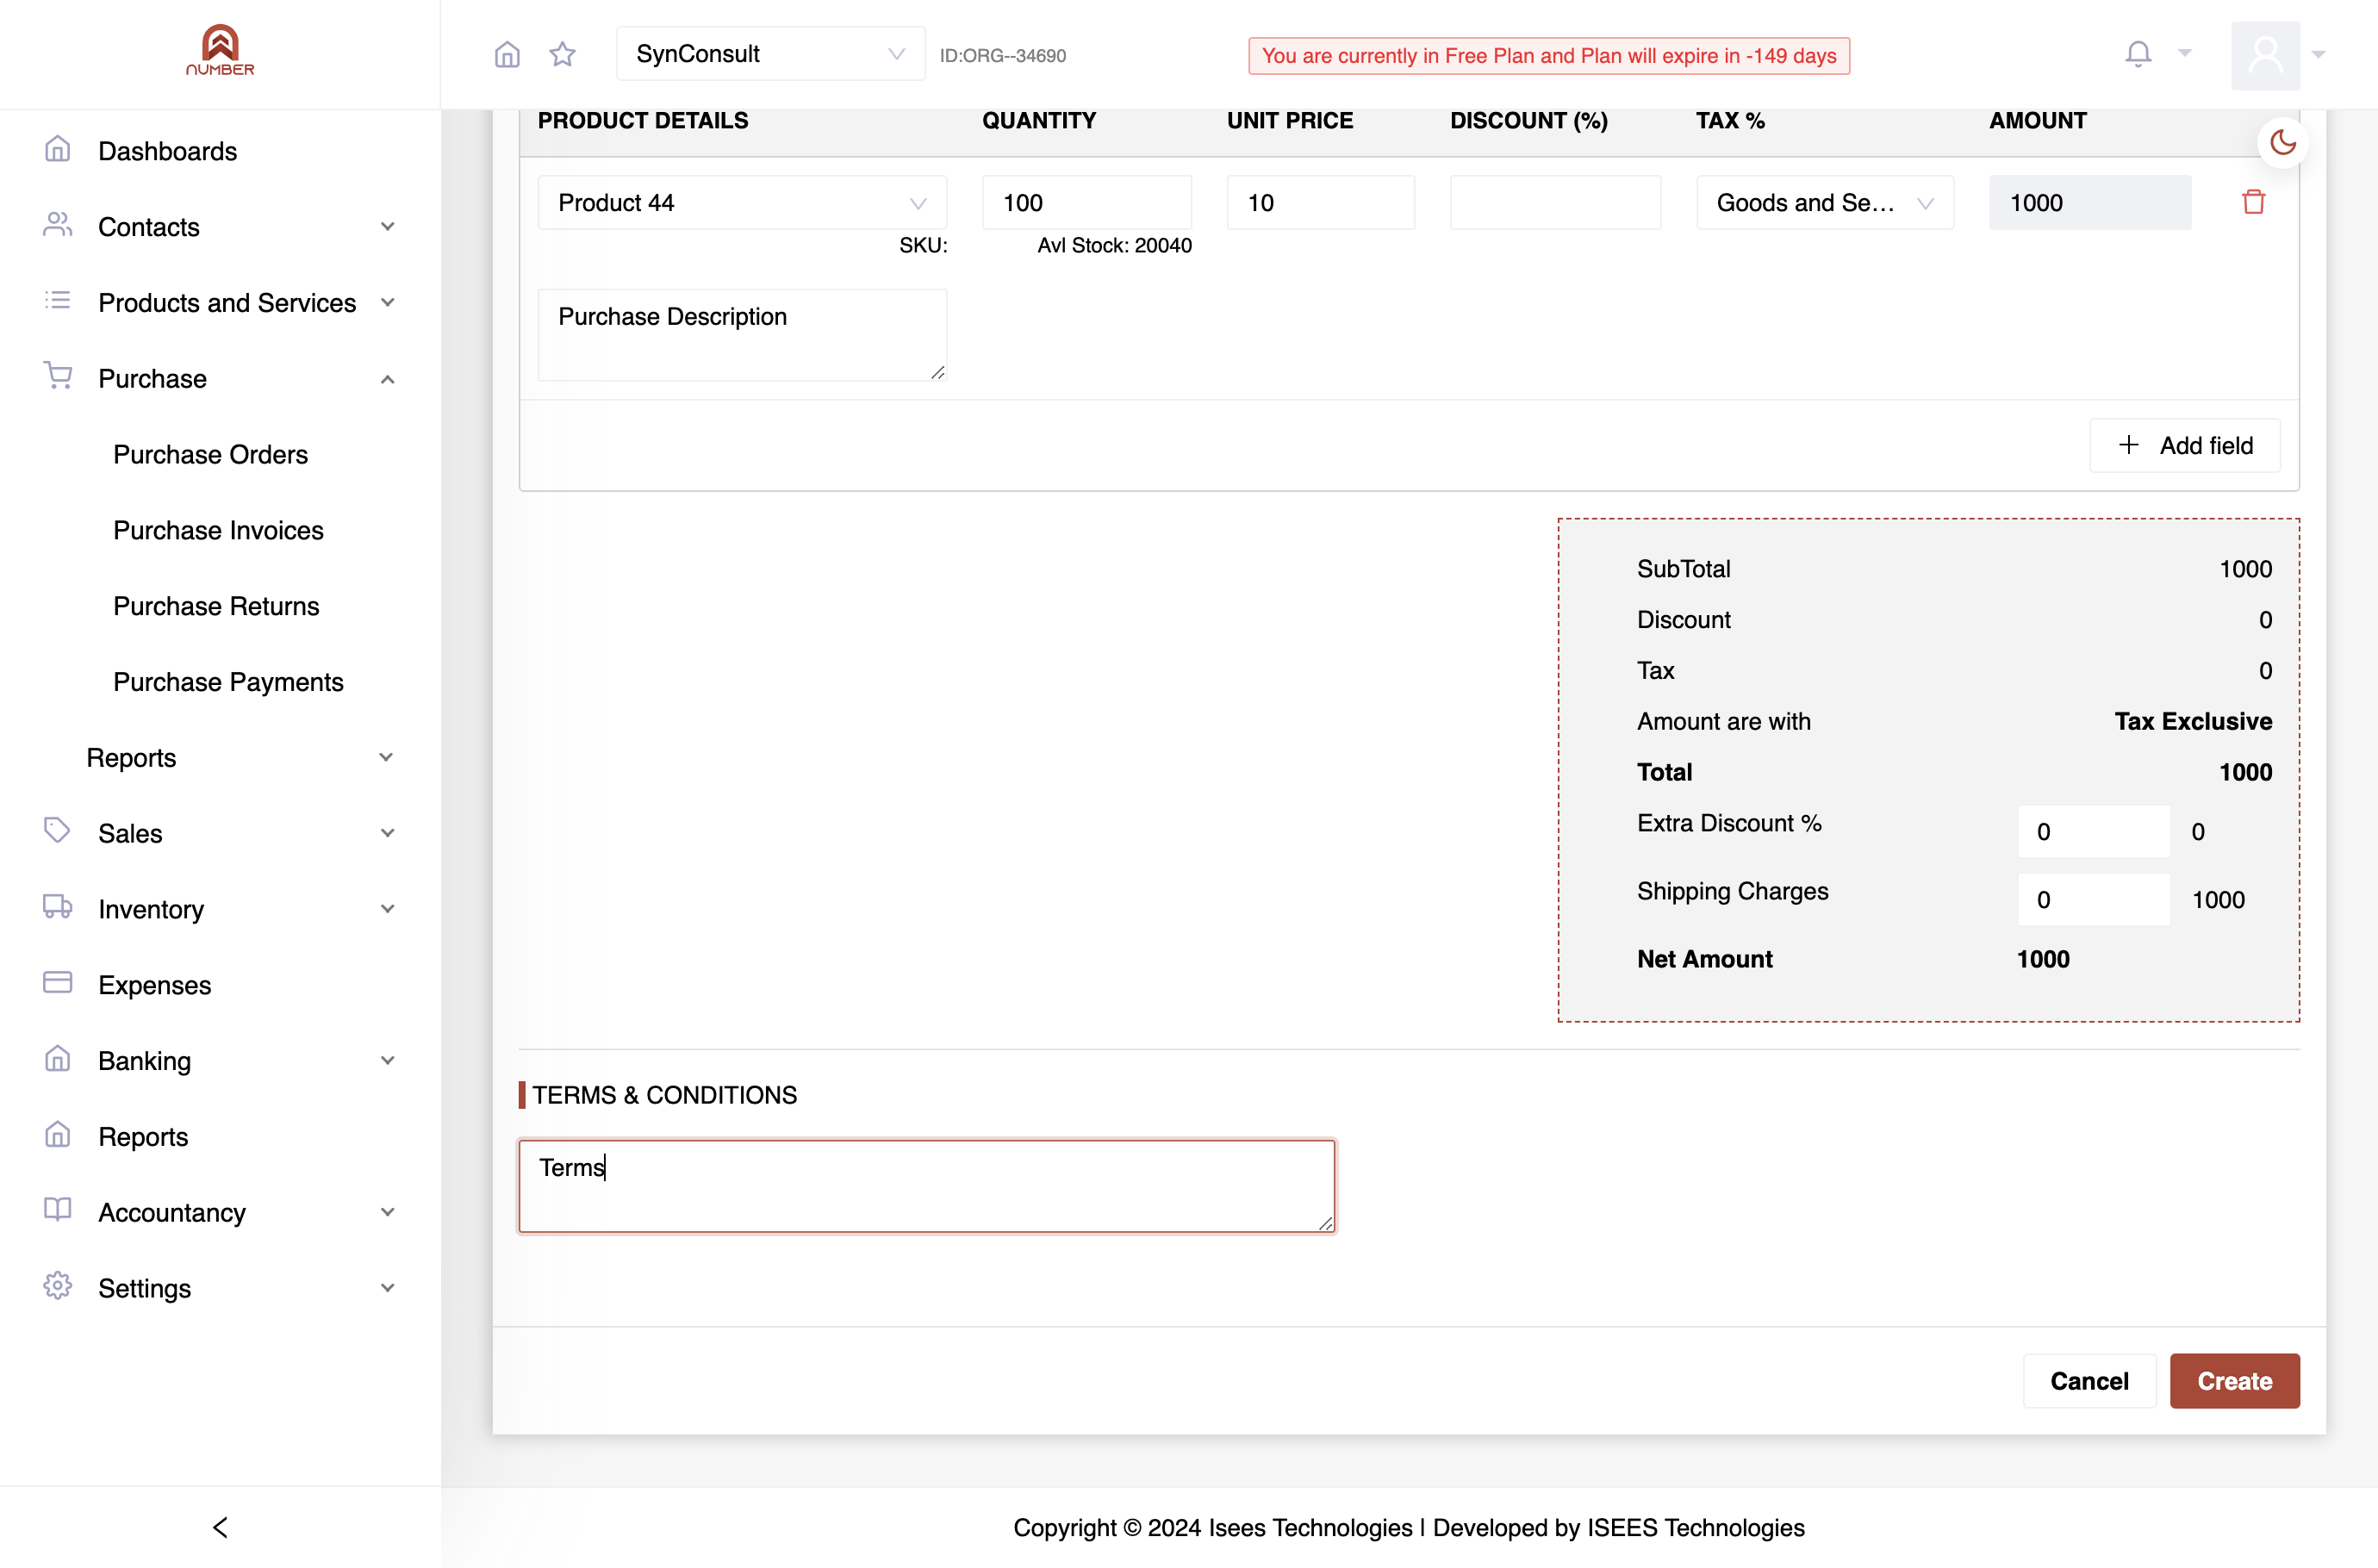Click the Add field button
Viewport: 2378px width, 1568px height.
[2184, 446]
